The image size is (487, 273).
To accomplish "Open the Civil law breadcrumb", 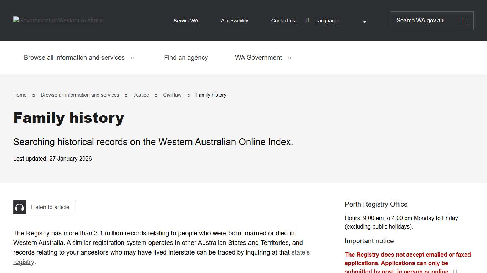I will coord(172,95).
